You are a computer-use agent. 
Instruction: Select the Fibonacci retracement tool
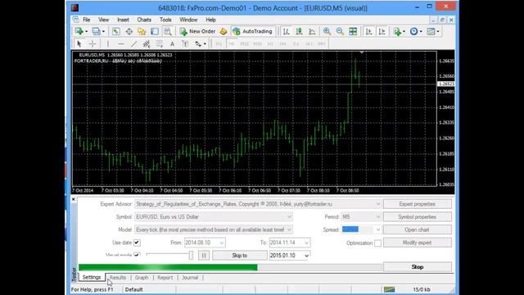[160, 43]
